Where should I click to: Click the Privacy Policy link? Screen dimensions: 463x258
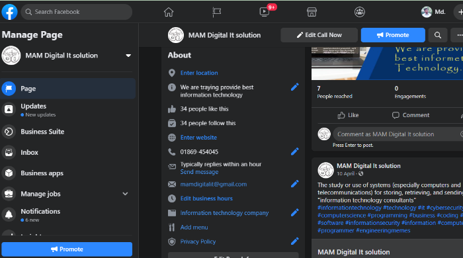coord(198,241)
